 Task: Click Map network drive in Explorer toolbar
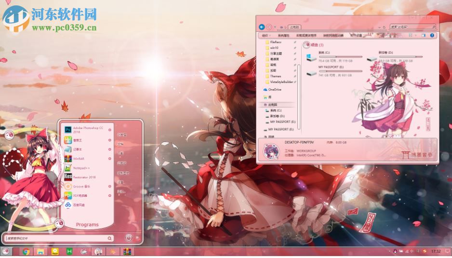(333, 36)
